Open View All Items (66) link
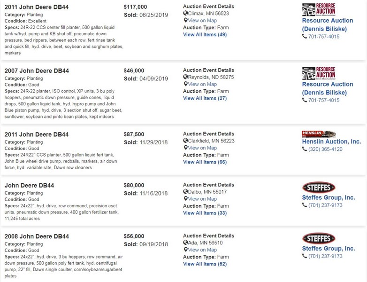This screenshot has width=367, height=282. 205,162
